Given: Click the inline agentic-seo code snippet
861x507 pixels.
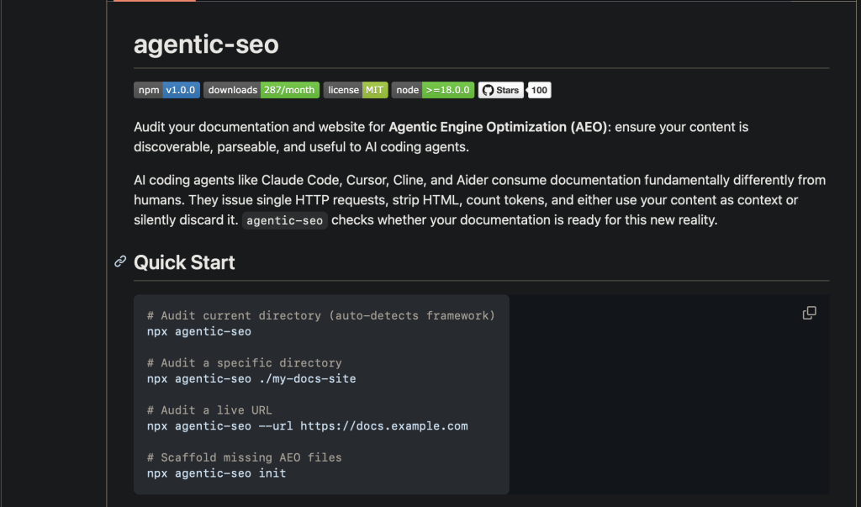Looking at the screenshot, I should [285, 220].
